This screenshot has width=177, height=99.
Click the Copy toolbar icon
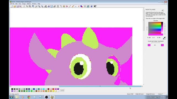pos(27,6)
